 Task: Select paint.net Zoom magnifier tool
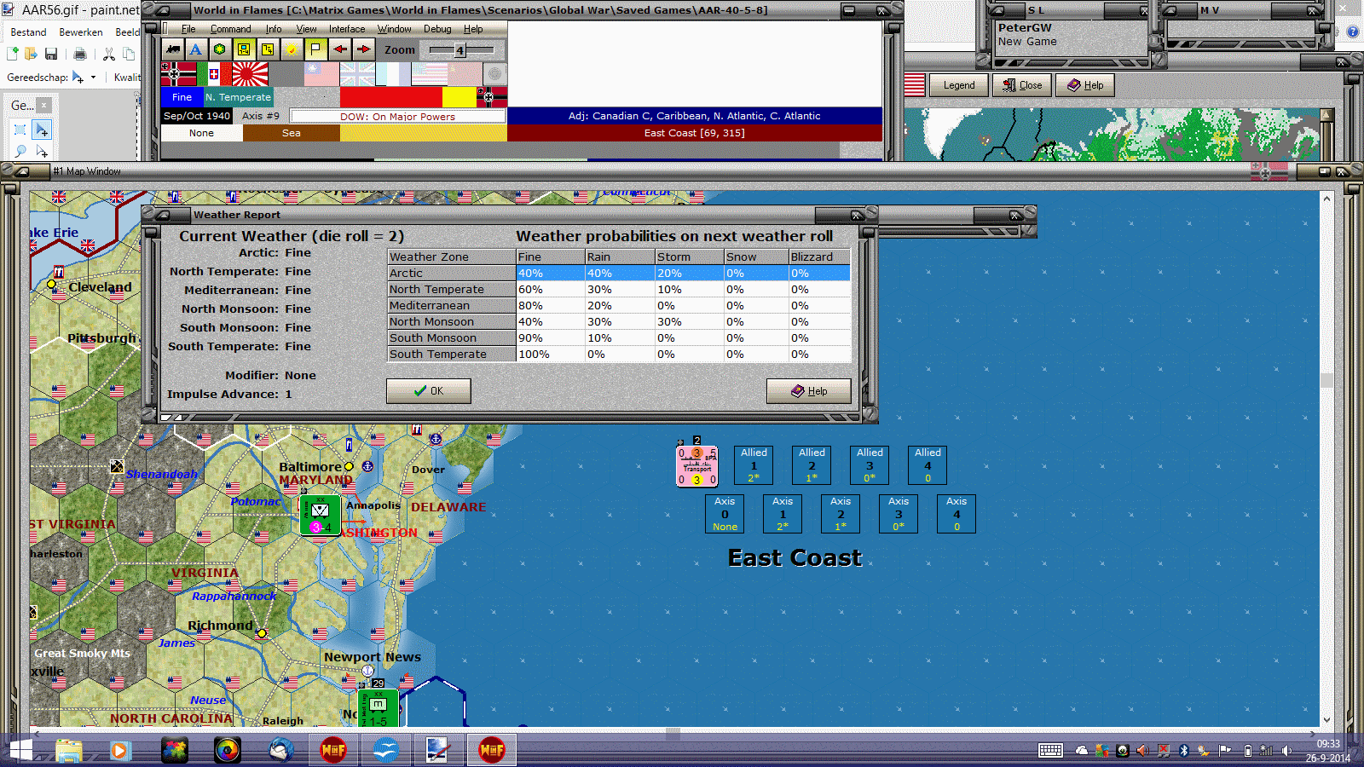point(20,151)
